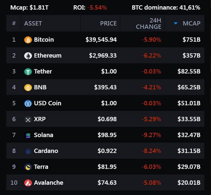Image resolution: width=211 pixels, height=195 pixels.
Task: Click the Ethereum $357B market cap
Action: (x=192, y=56)
